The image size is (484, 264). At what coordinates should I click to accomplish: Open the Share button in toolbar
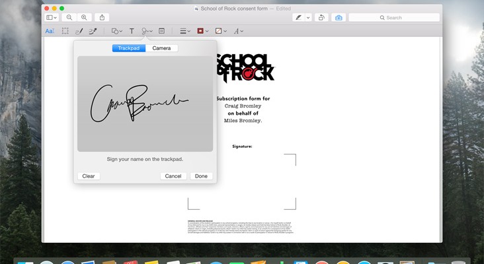click(x=102, y=17)
